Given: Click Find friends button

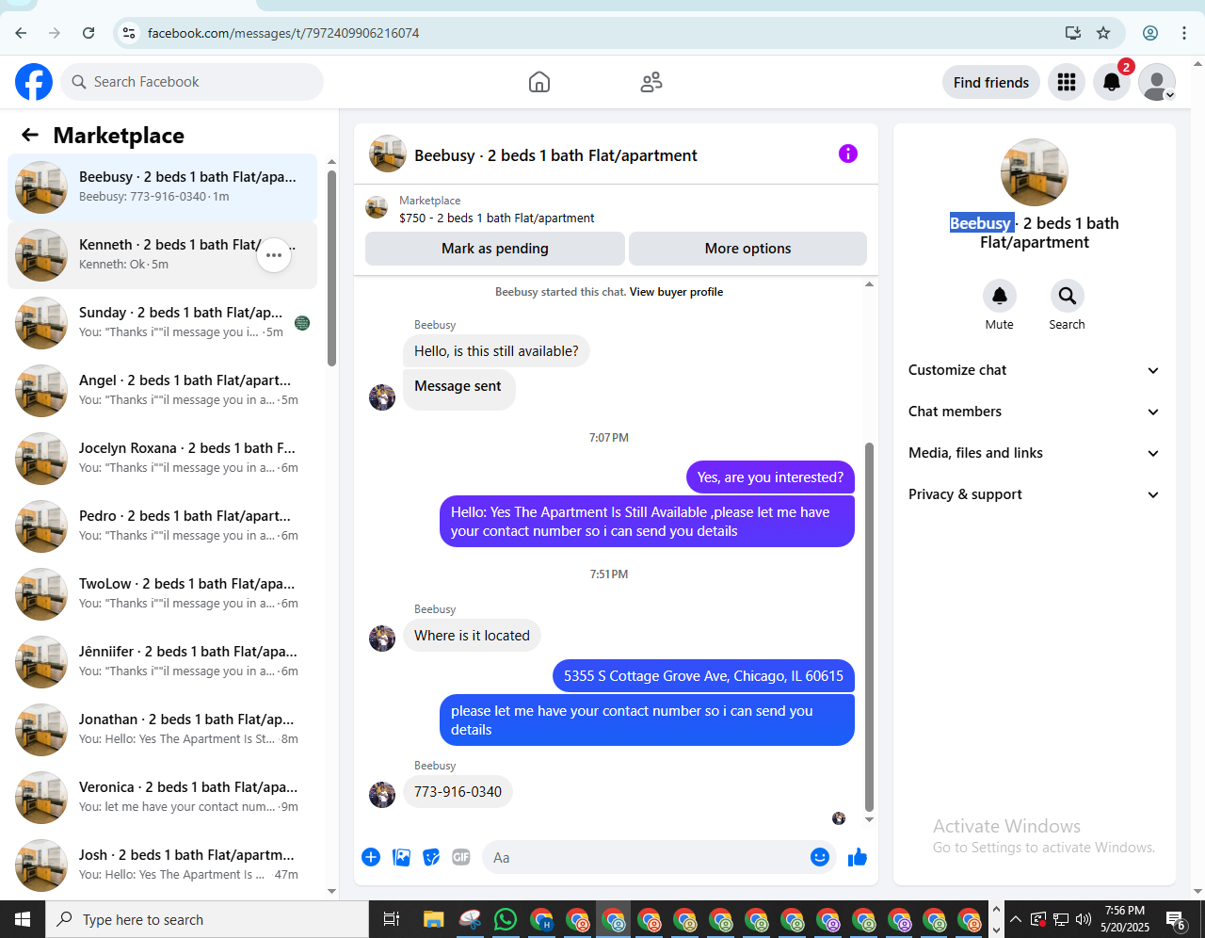Looking at the screenshot, I should [991, 82].
